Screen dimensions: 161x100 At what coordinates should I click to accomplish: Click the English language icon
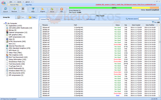click(43, 9)
